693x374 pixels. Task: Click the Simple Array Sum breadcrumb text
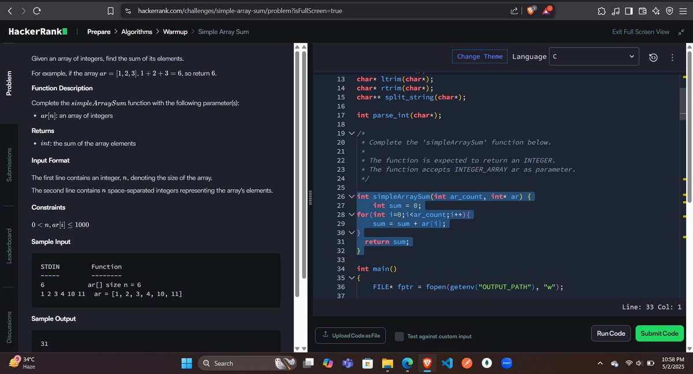point(223,32)
